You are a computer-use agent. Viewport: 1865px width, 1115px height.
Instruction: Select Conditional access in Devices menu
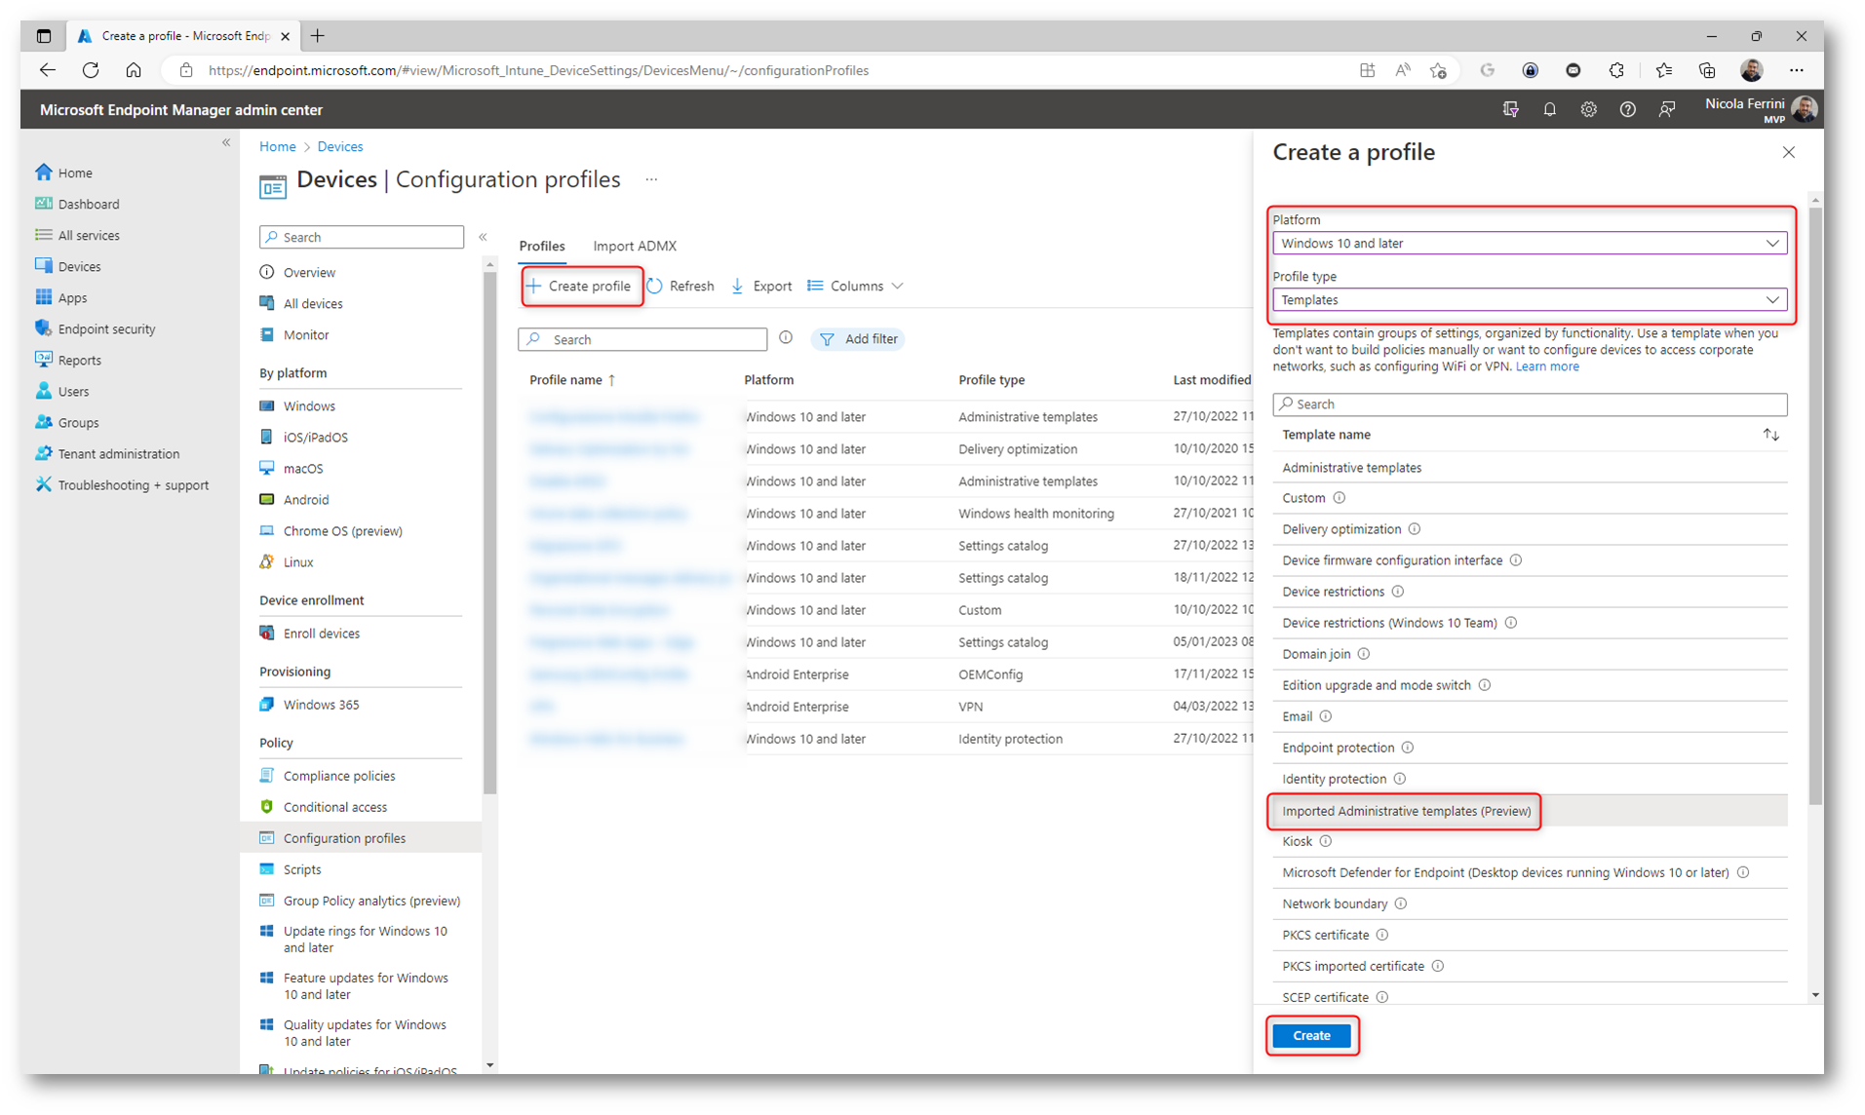334,807
